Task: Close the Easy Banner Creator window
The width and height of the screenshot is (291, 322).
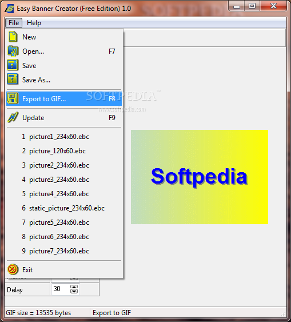Action: click(273, 6)
